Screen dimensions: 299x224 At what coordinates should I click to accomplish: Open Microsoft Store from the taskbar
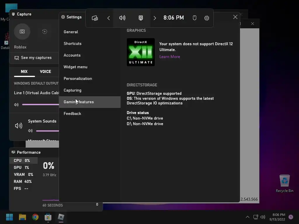point(48,217)
